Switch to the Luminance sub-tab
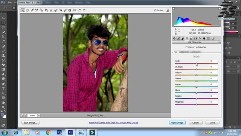The width and height of the screenshot is (241, 136). point(195,52)
